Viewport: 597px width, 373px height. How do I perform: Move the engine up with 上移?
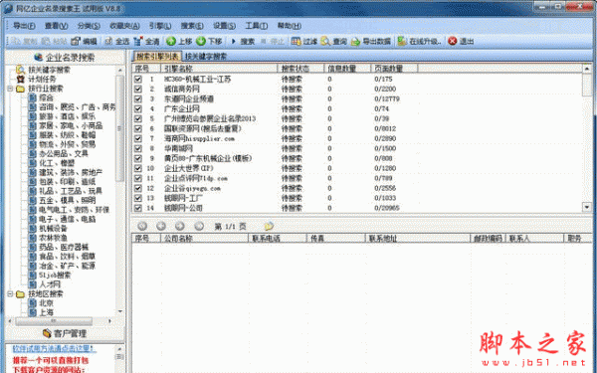pos(171,41)
